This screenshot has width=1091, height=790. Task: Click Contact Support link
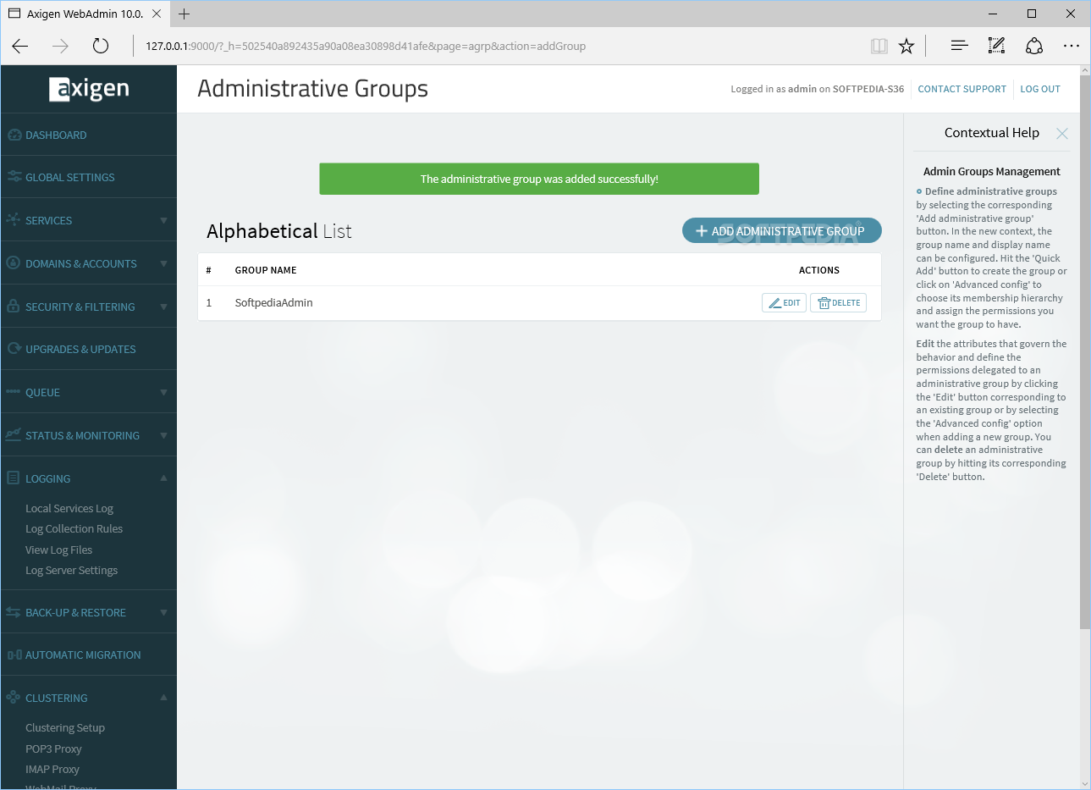962,89
